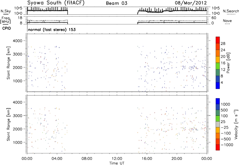
Task: Select the 'N.Sky' legend label
Action: point(6,11)
